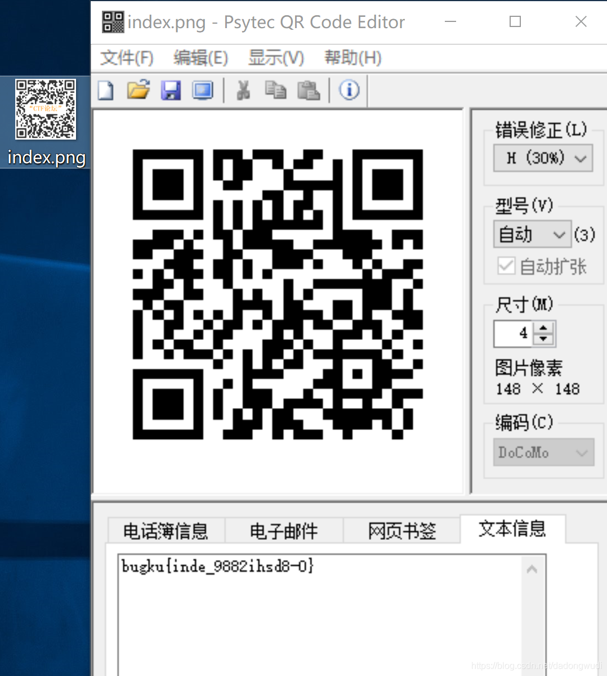607x676 pixels.
Task: Click the 错误修正(L) label
Action: point(541,130)
